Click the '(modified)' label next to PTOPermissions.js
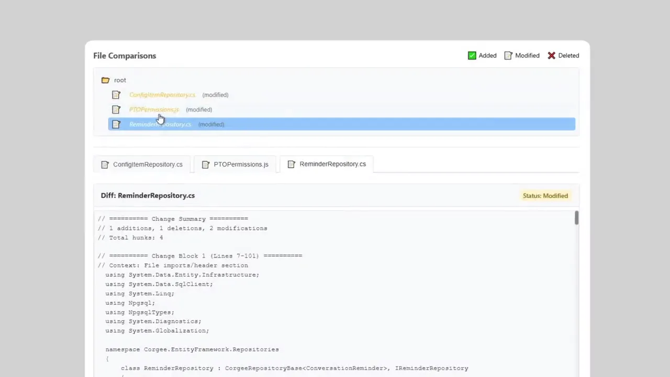This screenshot has height=377, width=670. point(199,109)
